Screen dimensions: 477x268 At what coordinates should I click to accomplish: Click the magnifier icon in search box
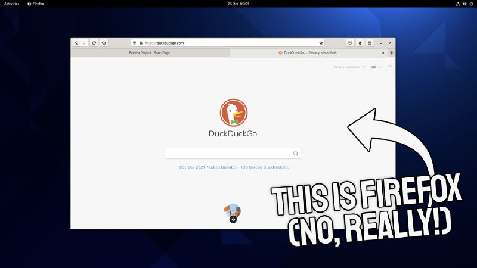295,154
